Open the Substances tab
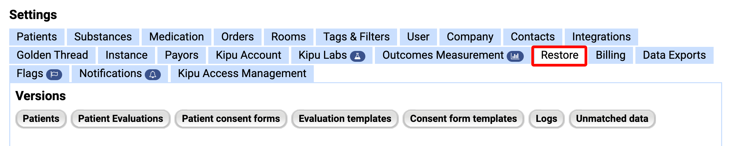The height and width of the screenshot is (146, 730). 103,37
